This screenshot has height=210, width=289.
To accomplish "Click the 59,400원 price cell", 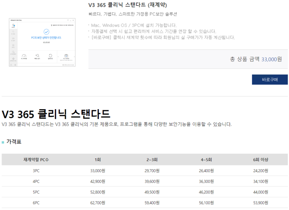I will click(x=152, y=203).
